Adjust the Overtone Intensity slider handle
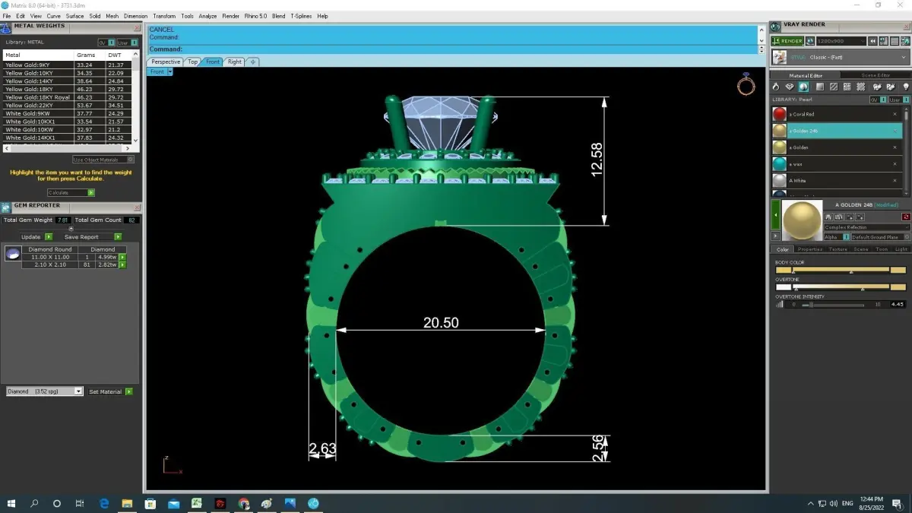The height and width of the screenshot is (513, 912). (811, 305)
